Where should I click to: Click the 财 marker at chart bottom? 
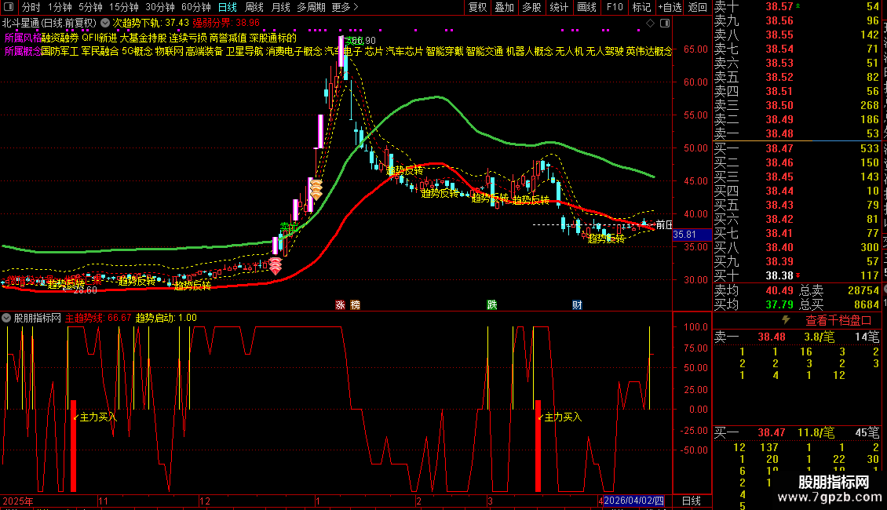577,304
